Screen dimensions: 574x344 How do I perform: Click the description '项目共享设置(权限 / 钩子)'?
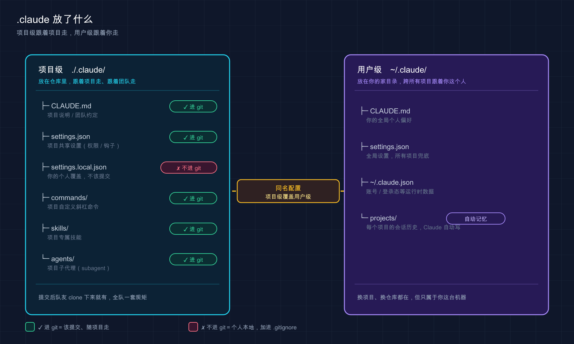coord(84,146)
